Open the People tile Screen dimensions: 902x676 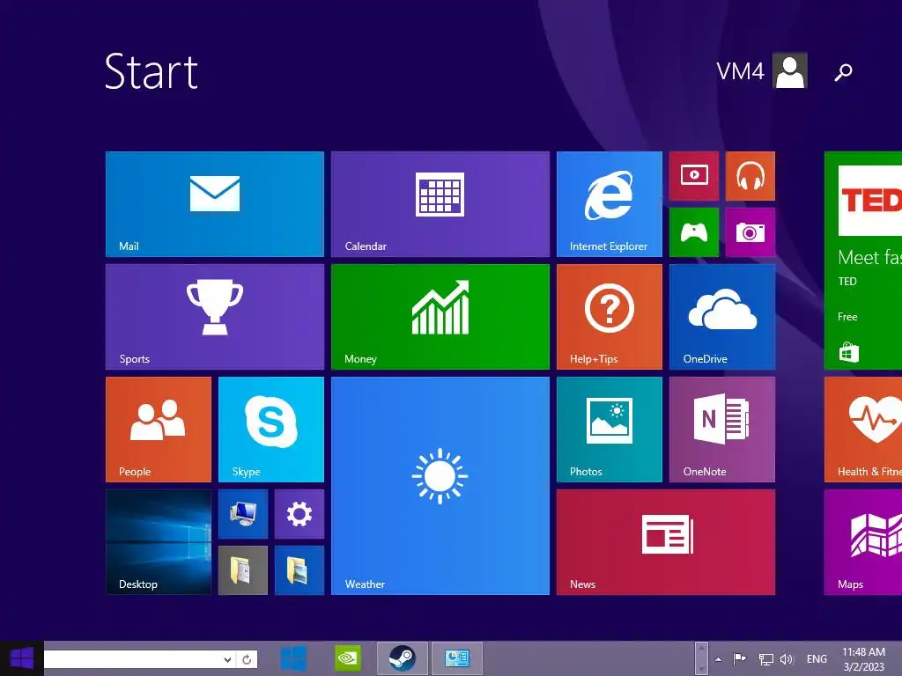(x=159, y=430)
